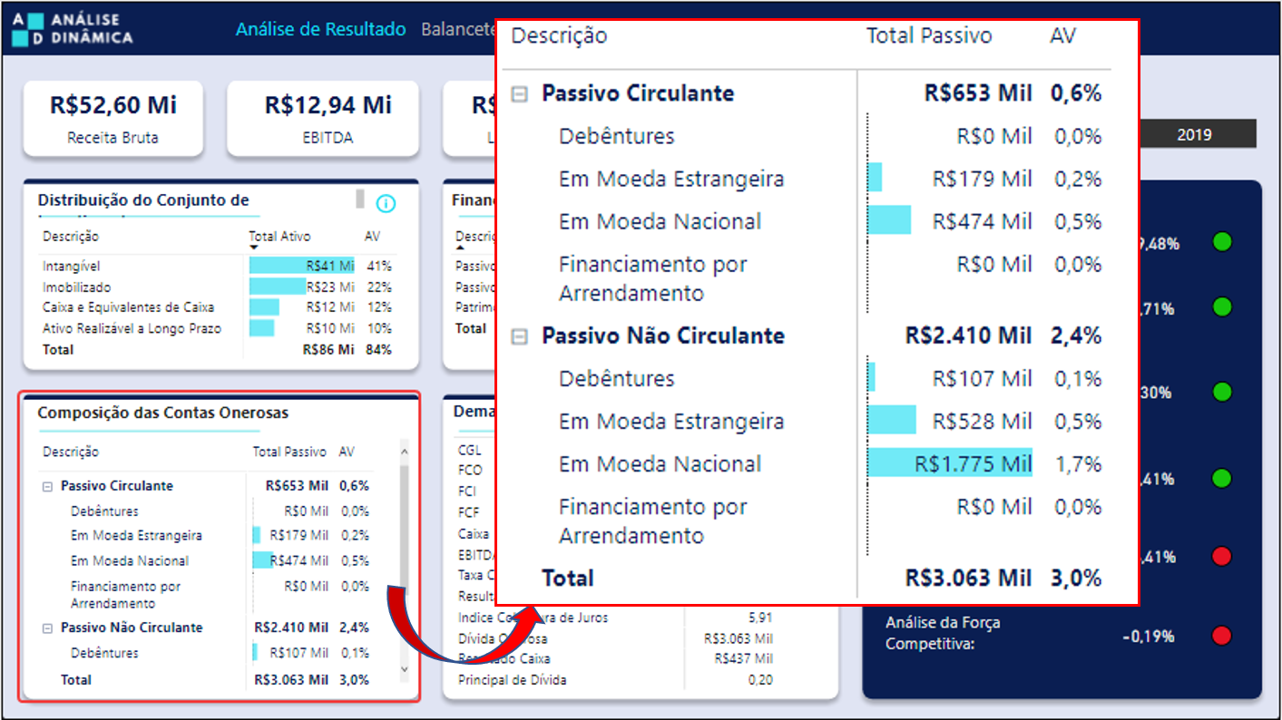
Task: Click Análise da Força Competitiva label
Action: point(943,634)
